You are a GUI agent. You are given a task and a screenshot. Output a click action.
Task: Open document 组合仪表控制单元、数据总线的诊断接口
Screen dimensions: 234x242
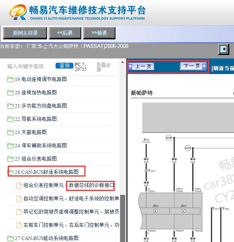(69, 185)
